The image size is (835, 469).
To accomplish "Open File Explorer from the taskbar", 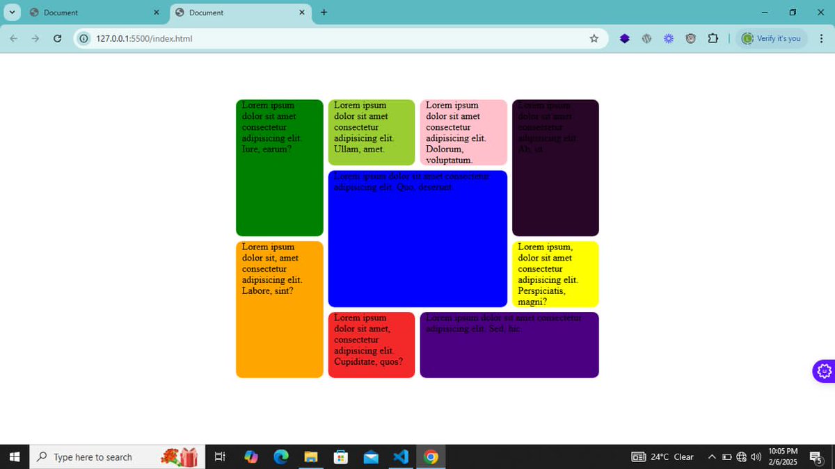I will 311,456.
